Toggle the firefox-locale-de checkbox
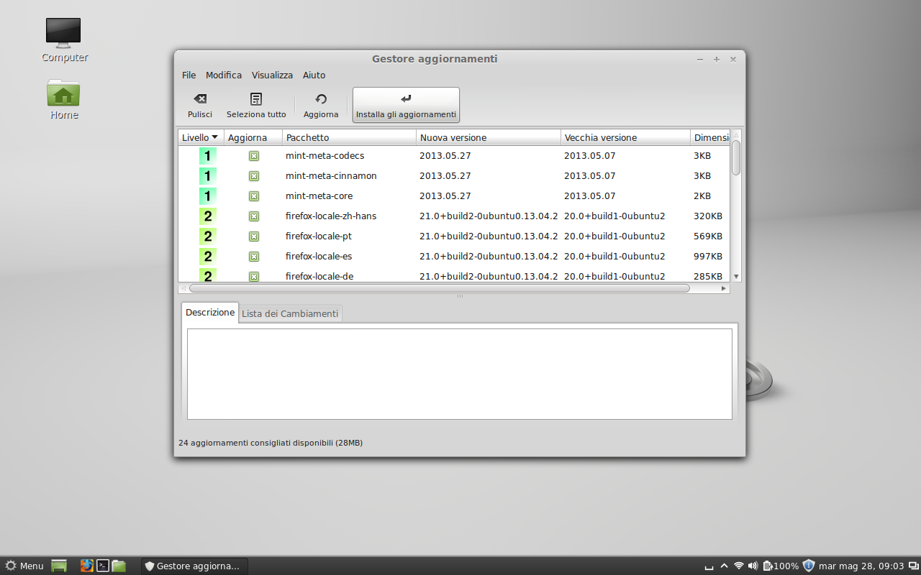The width and height of the screenshot is (921, 575). pyautogui.click(x=254, y=276)
